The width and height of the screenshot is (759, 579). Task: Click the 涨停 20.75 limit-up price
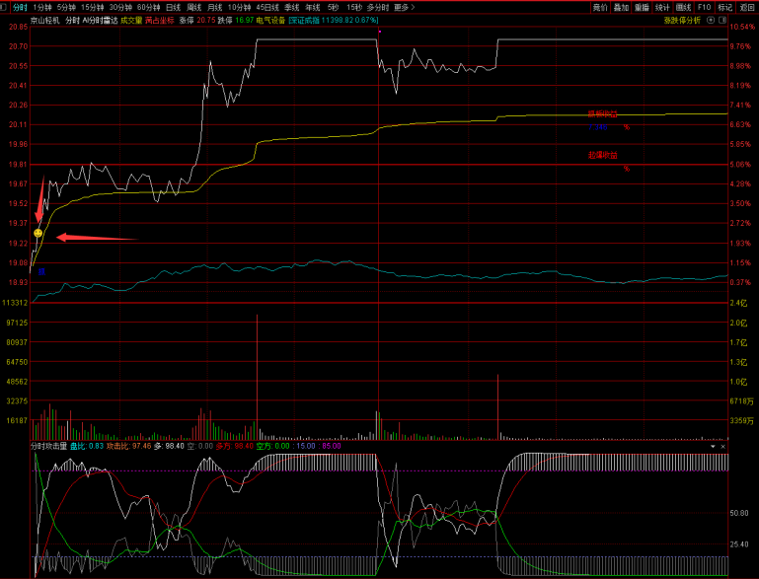point(197,21)
